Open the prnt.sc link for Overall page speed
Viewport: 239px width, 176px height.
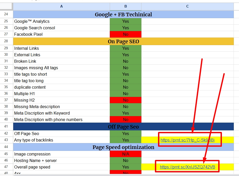[x=187, y=167]
